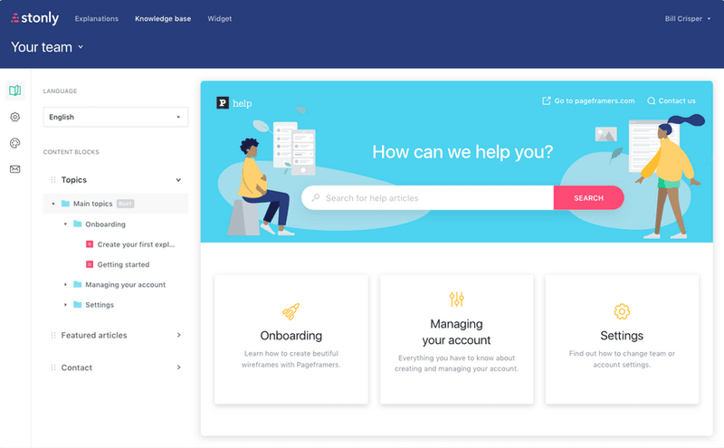
Task: Click the Settings folder icon in tree
Action: (x=78, y=305)
